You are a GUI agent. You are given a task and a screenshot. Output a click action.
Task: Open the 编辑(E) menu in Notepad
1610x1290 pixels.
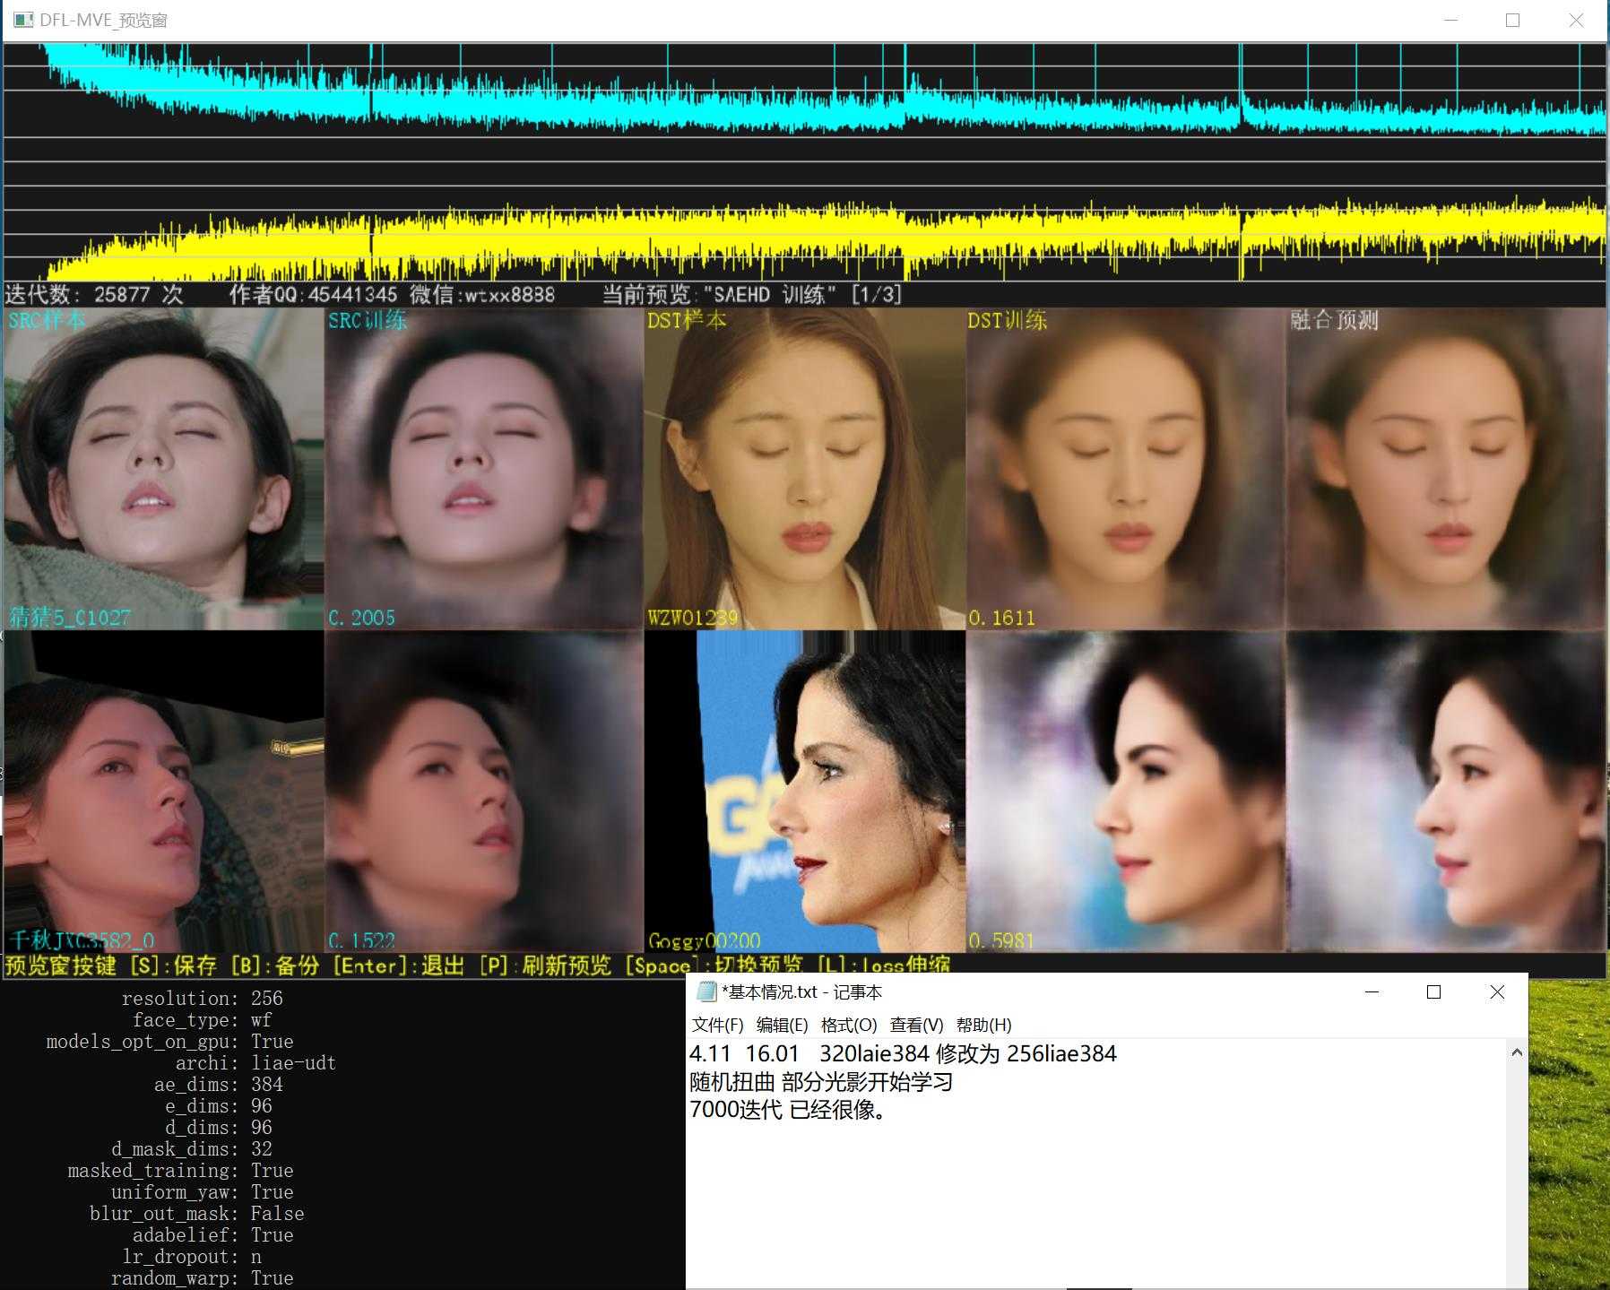[x=782, y=1025]
